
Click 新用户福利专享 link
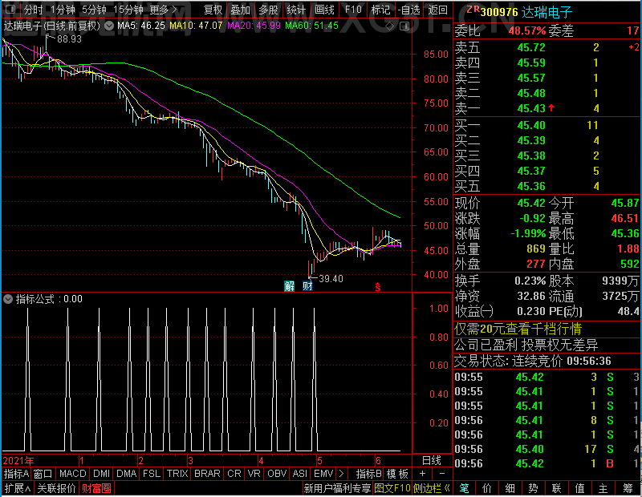point(337,488)
